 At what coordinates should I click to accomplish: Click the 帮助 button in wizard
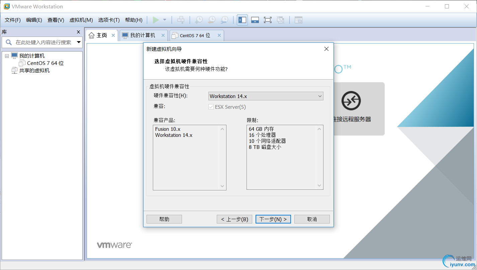coord(164,219)
